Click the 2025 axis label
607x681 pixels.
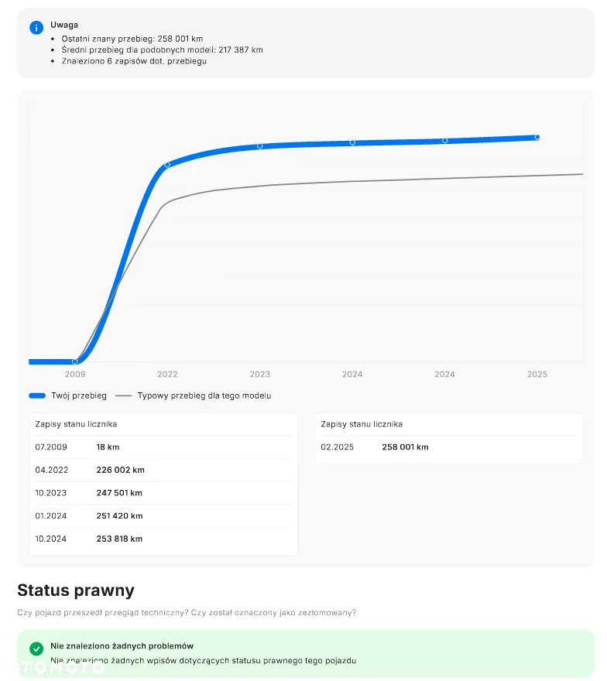pos(537,375)
